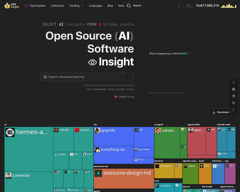Close the floating share panel with X
240x192 pixels.
pos(233,82)
